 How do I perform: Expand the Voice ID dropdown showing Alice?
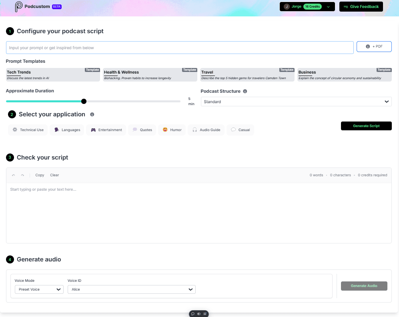[x=131, y=289]
